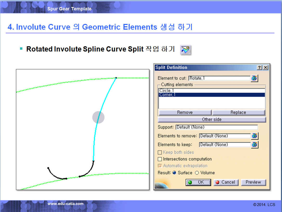
Task: Click the Preview button
Action: click(253, 182)
